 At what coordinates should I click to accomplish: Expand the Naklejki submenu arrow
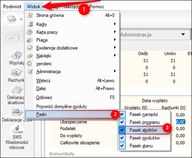coord(115,55)
